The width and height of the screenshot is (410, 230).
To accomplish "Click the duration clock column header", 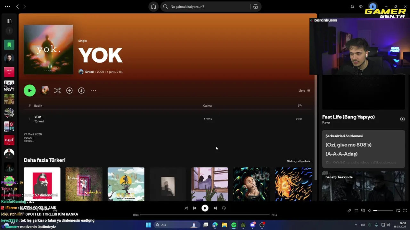I will click(300, 106).
